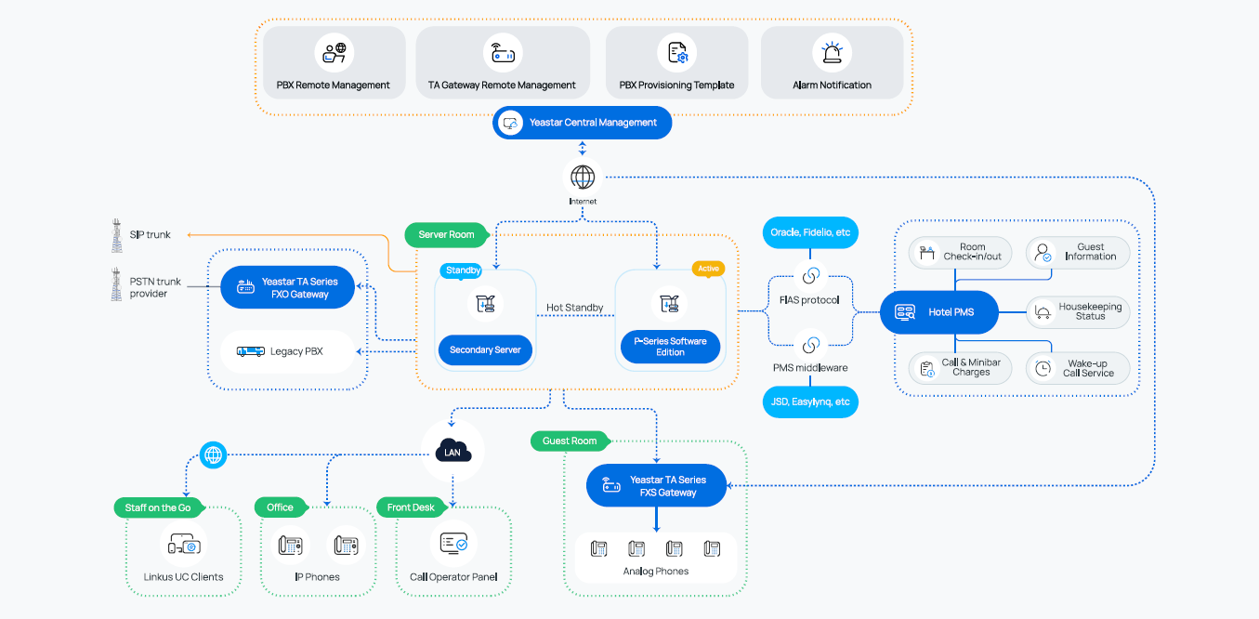Click the Yeastar Central Management monitor icon
The width and height of the screenshot is (1259, 619).
click(x=510, y=123)
